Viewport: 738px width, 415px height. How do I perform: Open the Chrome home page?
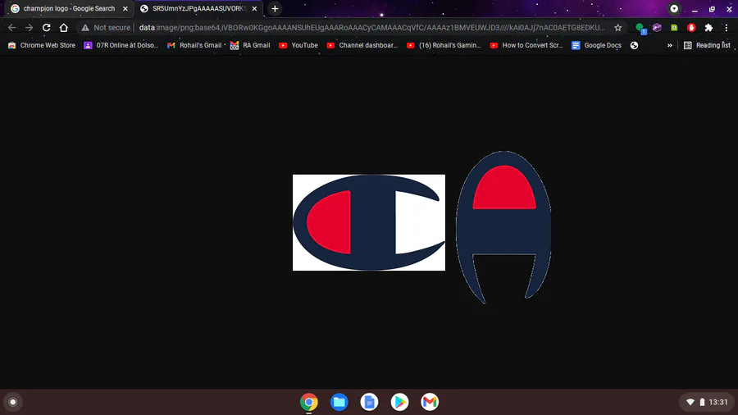[x=63, y=28]
